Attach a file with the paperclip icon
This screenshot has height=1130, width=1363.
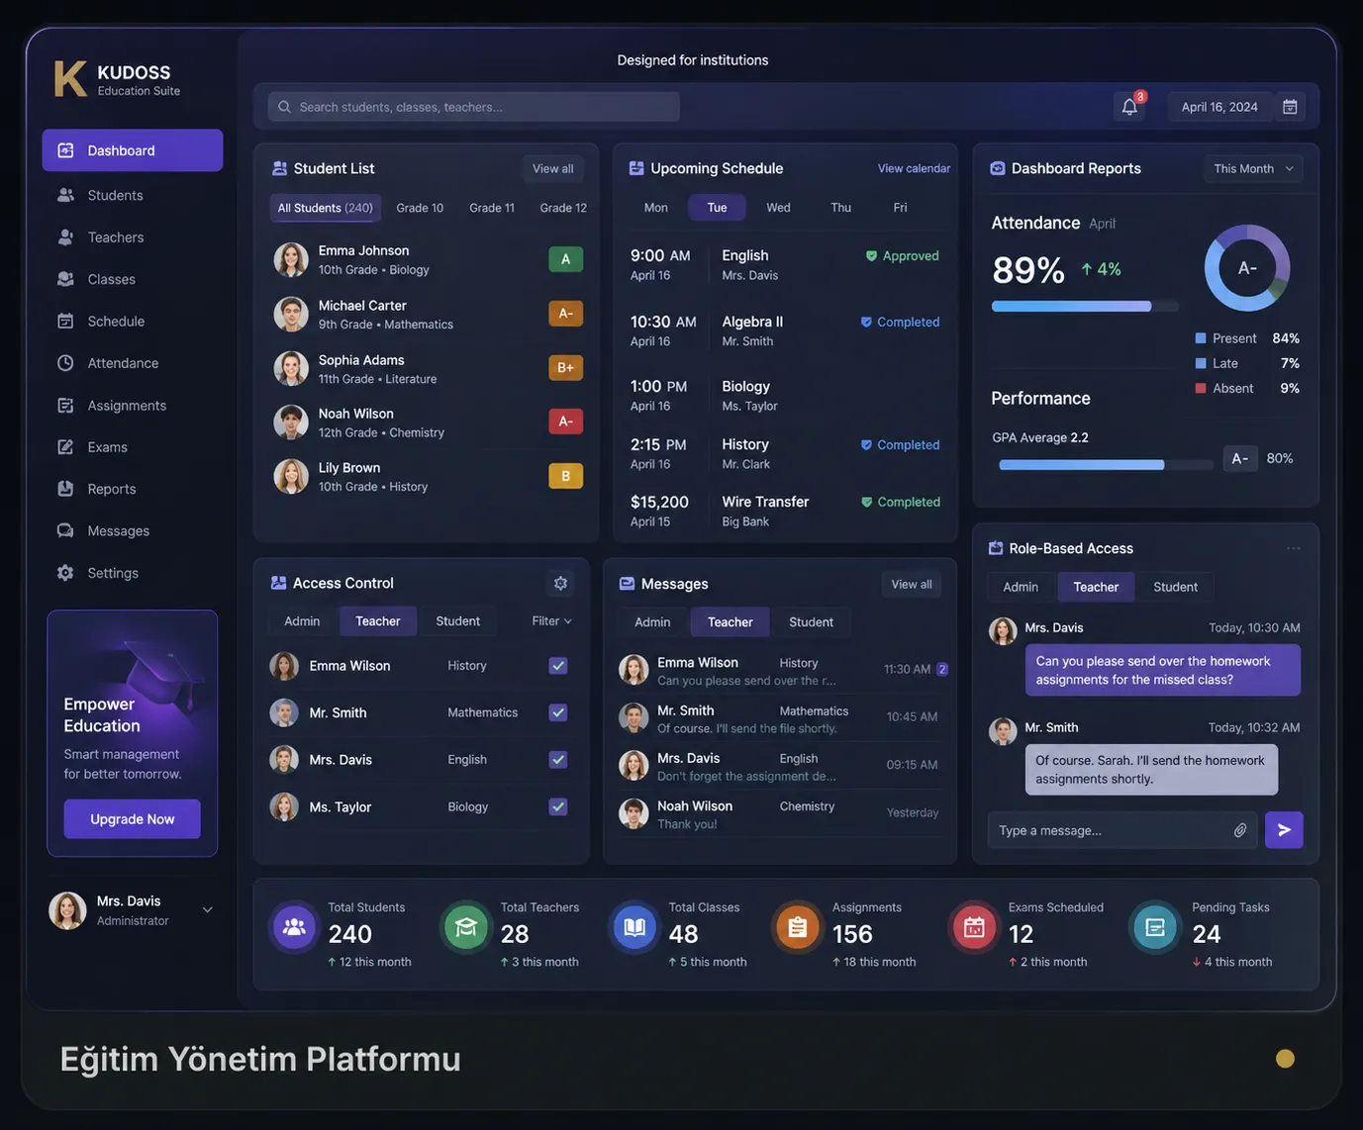1239,830
